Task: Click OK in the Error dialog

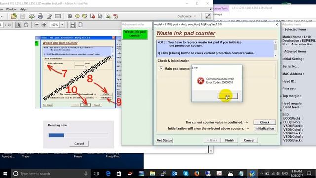Action: [228, 96]
